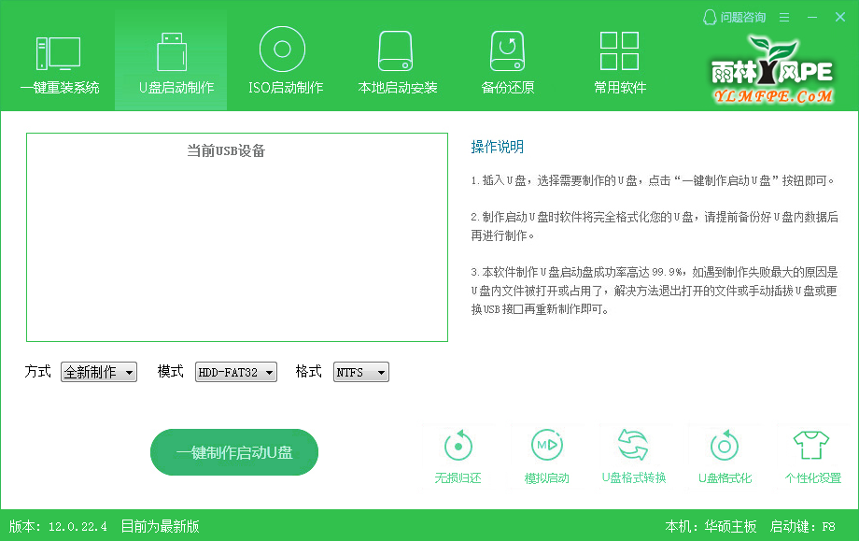Click inside the 当前USB设备 device list
This screenshot has height=541, width=859.
(237, 236)
